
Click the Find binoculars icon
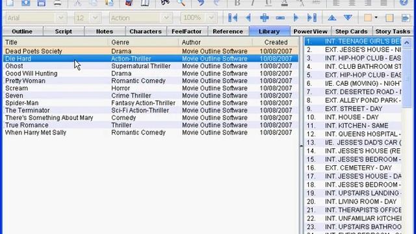[x=165, y=3]
